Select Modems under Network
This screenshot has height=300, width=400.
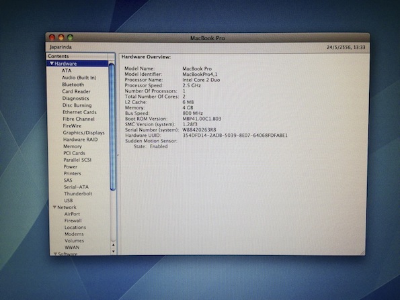click(x=74, y=234)
